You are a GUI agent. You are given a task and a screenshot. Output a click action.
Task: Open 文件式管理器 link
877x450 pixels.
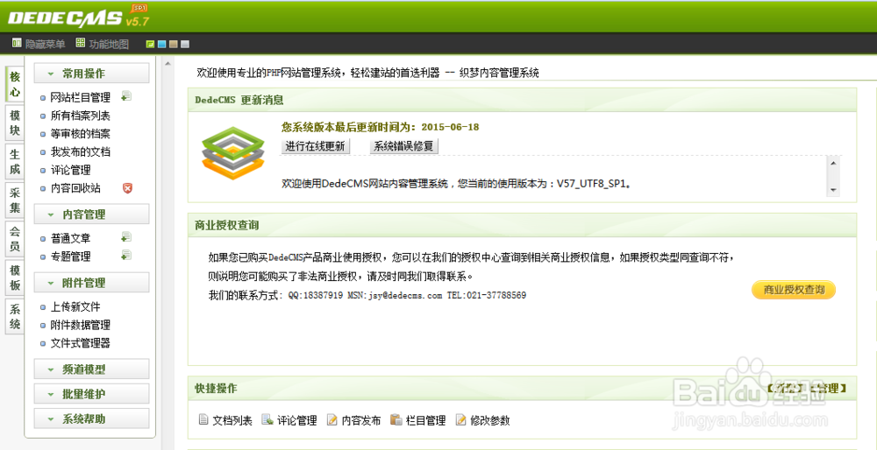point(81,343)
